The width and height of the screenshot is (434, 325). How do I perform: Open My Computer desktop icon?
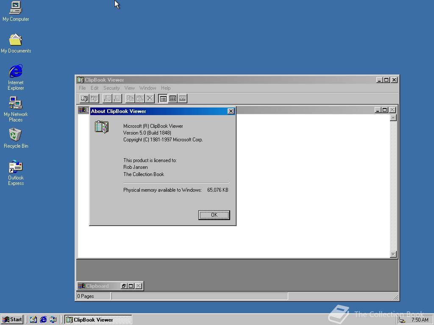tap(16, 11)
